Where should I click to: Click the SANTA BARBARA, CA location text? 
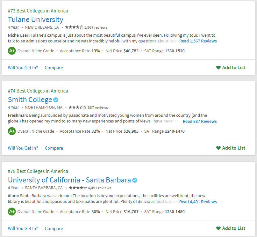[44, 188]
